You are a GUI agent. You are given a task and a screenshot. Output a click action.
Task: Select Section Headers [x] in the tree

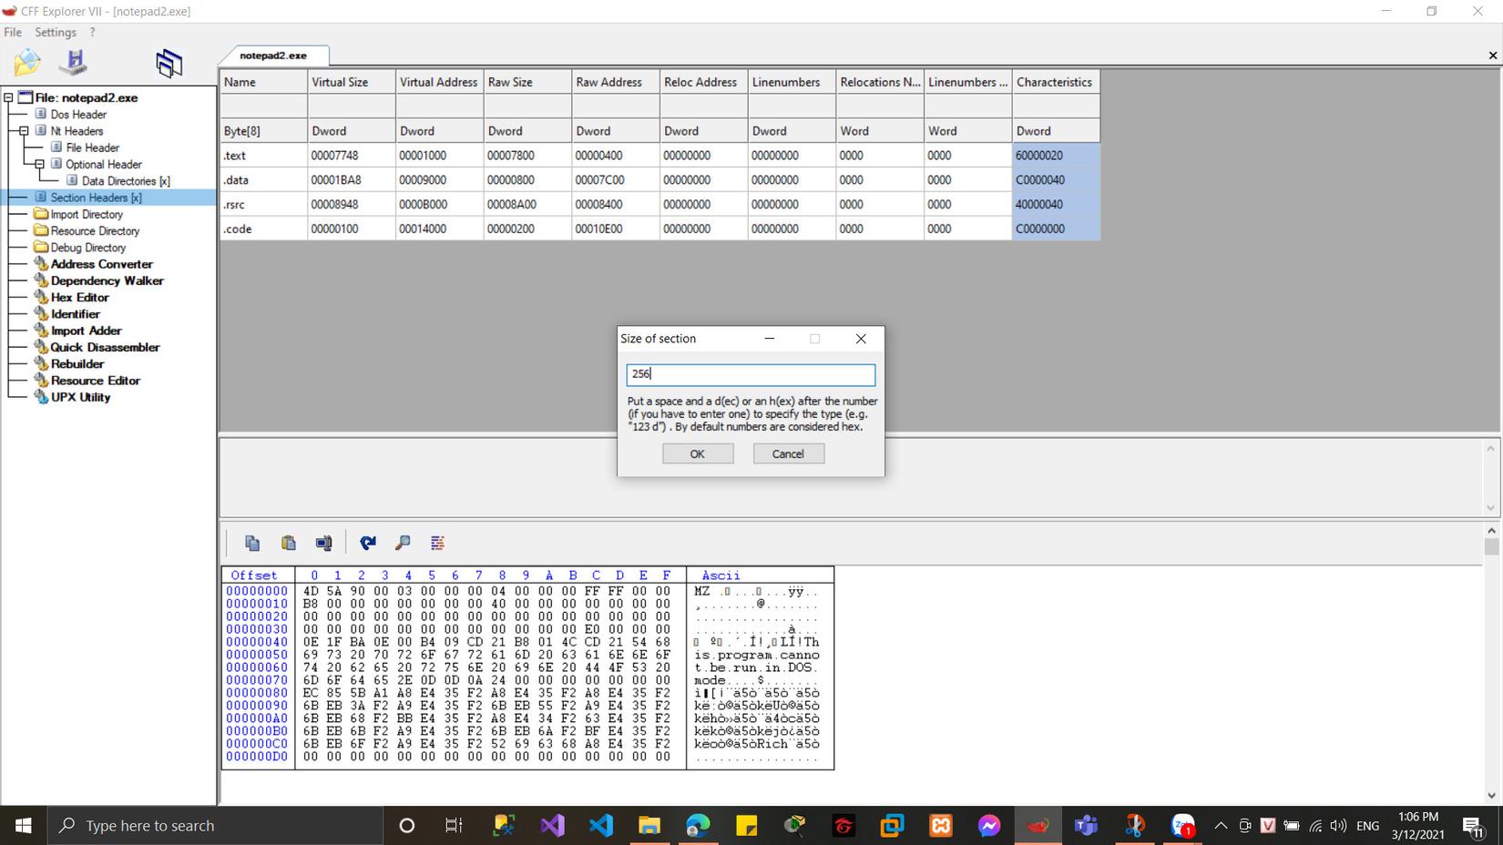[96, 198]
